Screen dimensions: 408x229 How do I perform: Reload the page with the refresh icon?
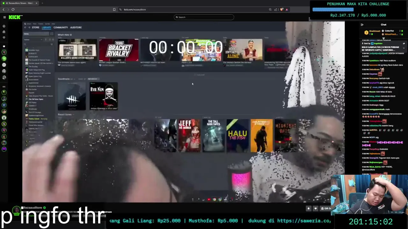point(13,10)
